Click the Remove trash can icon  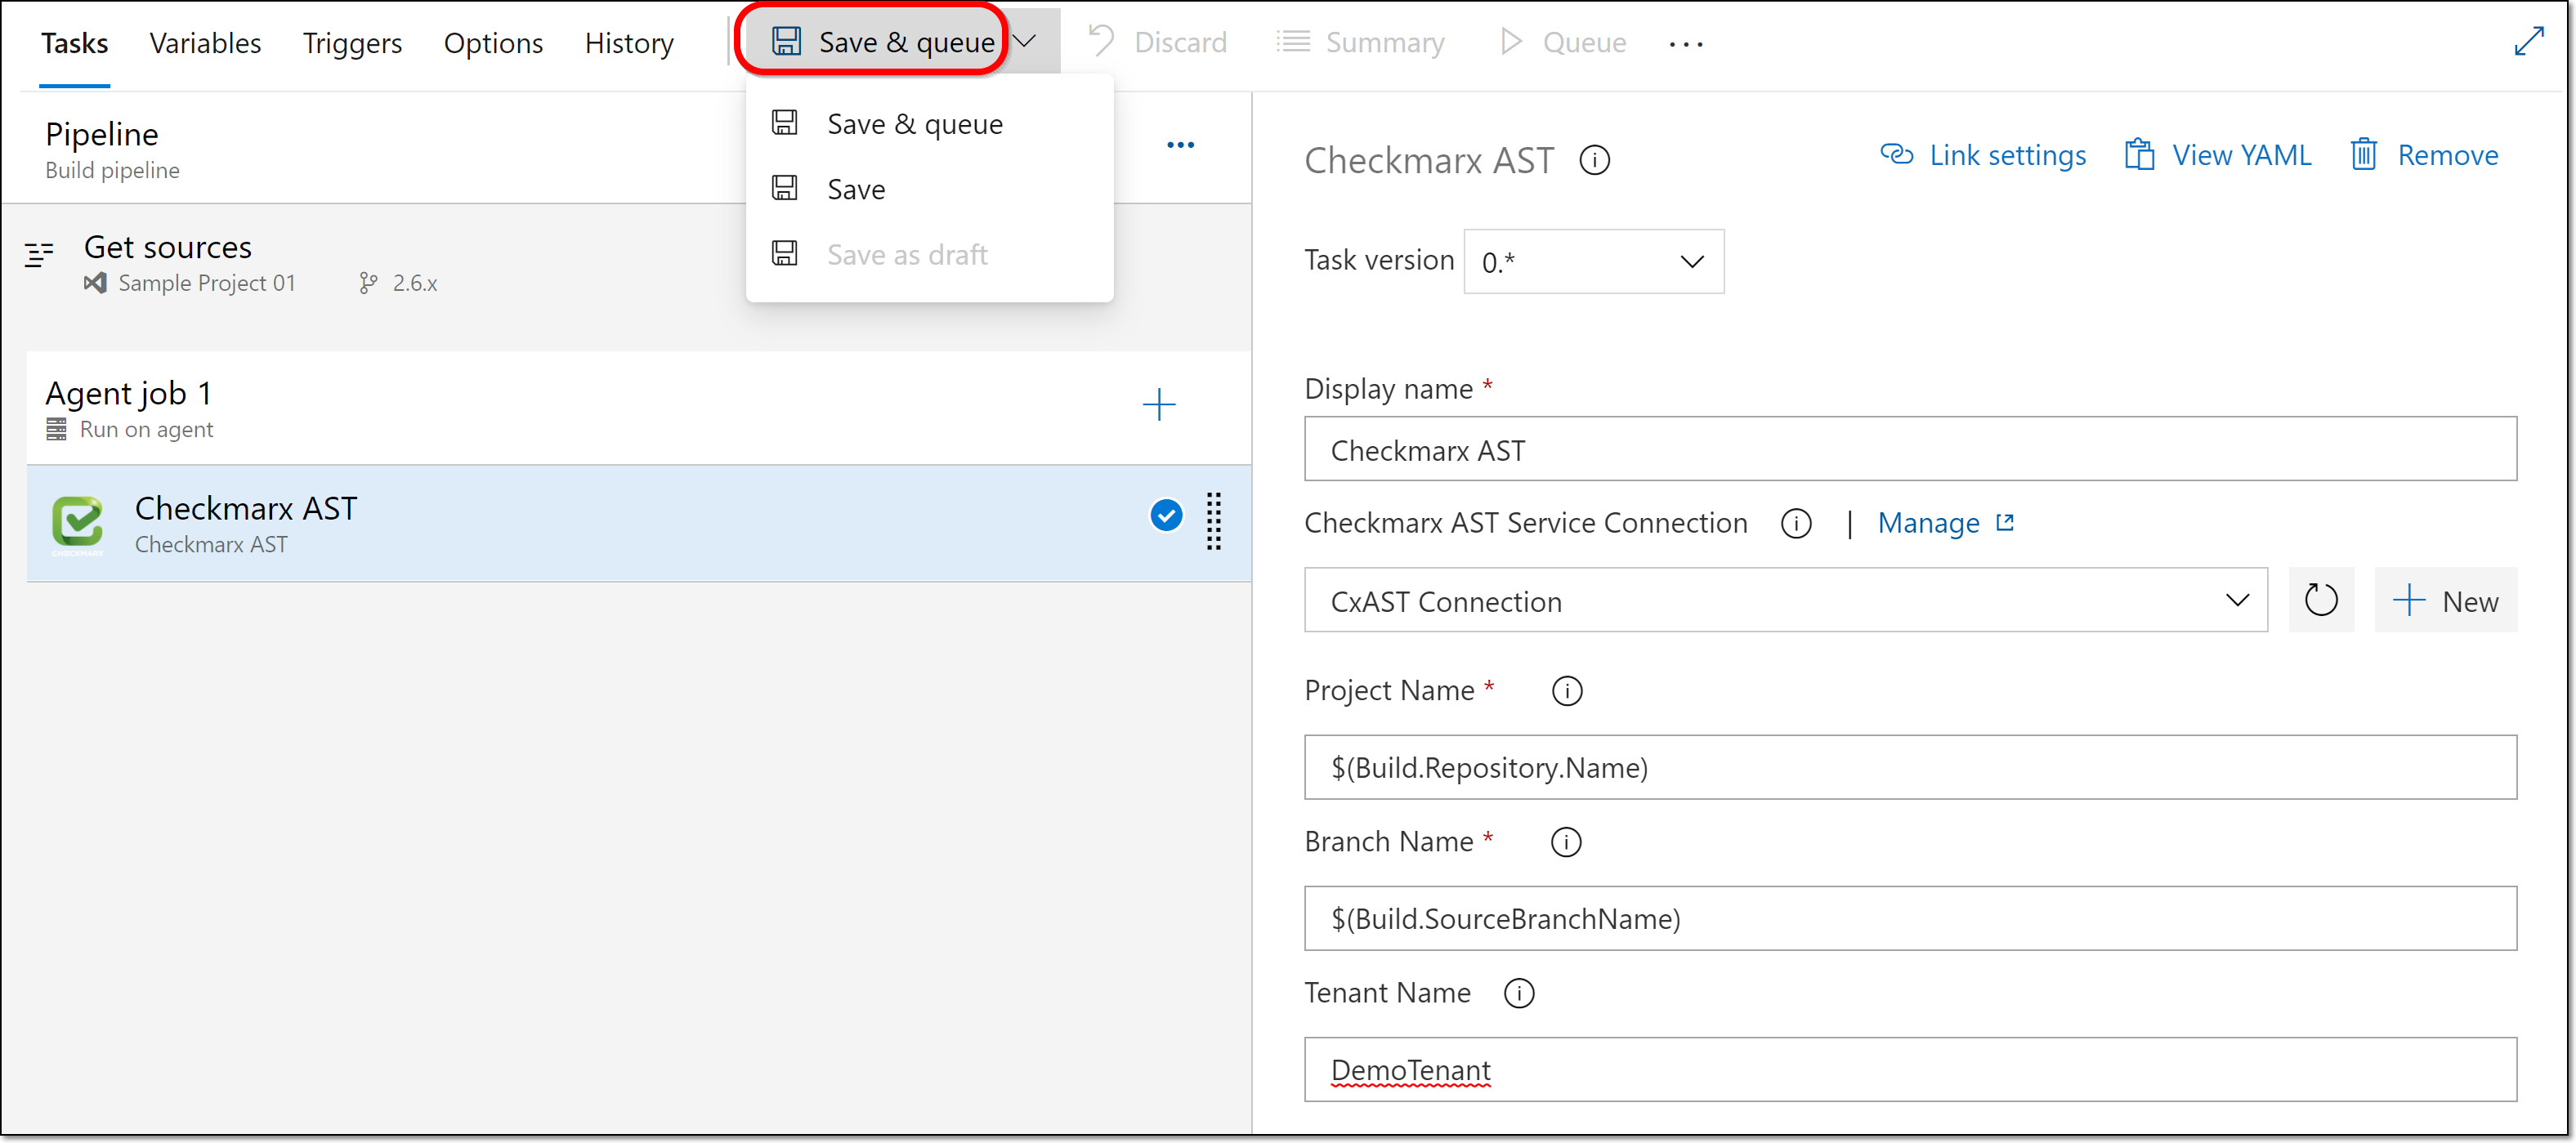pyautogui.click(x=2364, y=154)
